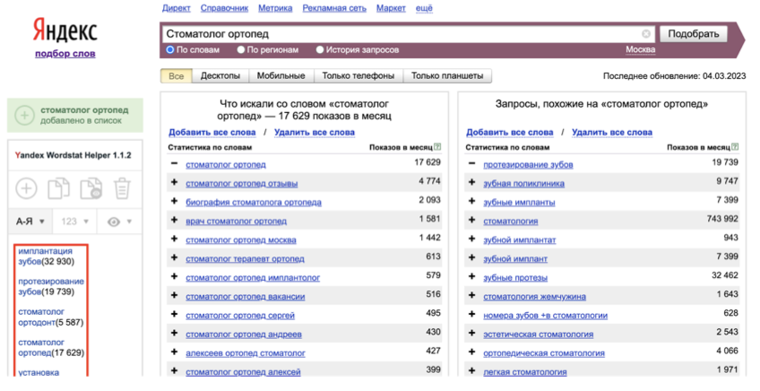This screenshot has height=391, width=760.
Task: Click 'стоматолог ортопед(17 629)' in helper list
Action: pos(51,348)
